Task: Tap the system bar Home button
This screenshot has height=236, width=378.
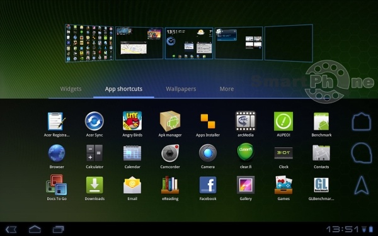Action: pyautogui.click(x=35, y=229)
